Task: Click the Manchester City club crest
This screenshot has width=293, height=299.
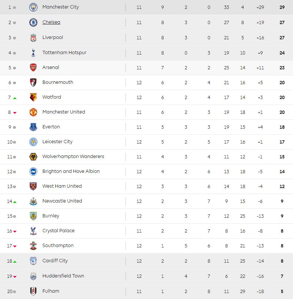Action: 33,7
